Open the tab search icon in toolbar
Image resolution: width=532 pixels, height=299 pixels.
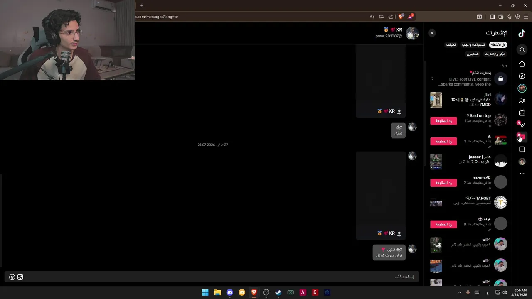(479, 17)
